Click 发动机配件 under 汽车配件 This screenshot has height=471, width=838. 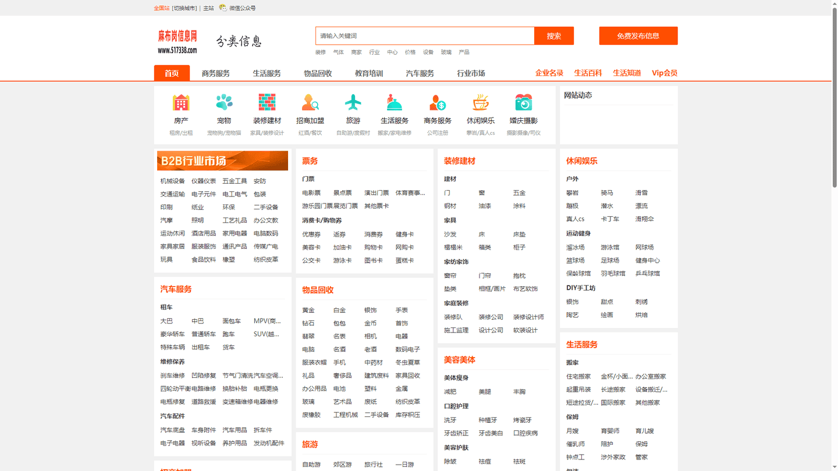tap(269, 443)
